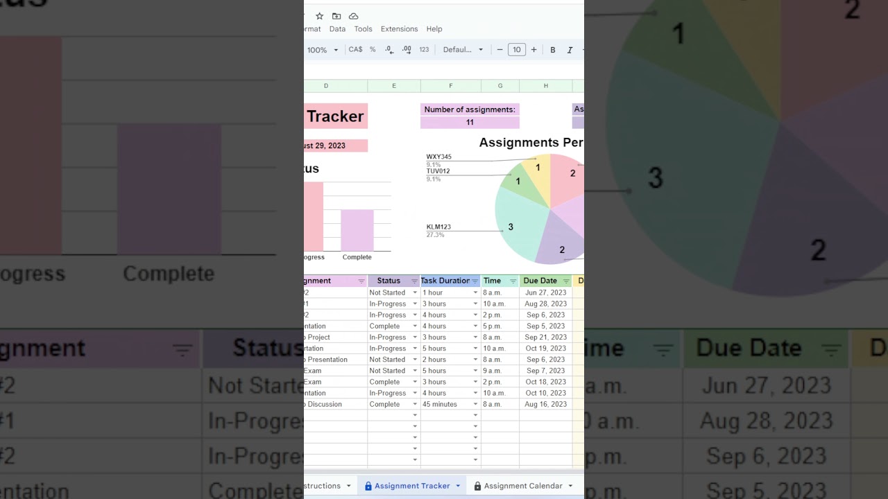Open Task Duration dropdown showing 45 minutes

(475, 405)
